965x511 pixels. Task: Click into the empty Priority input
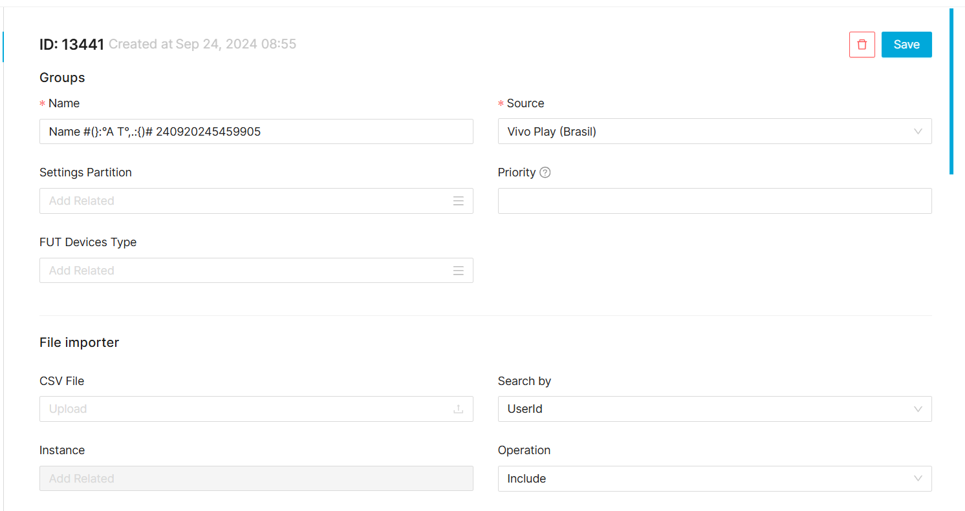click(714, 201)
